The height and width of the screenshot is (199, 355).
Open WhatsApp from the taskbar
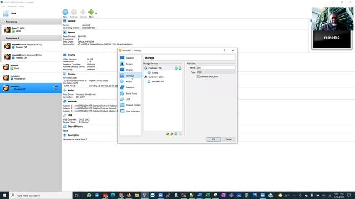point(89,195)
